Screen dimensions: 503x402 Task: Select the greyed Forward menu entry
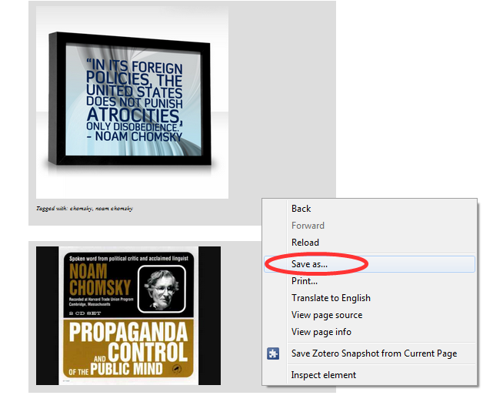(369, 226)
